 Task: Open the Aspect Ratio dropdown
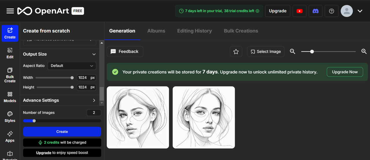pos(72,66)
